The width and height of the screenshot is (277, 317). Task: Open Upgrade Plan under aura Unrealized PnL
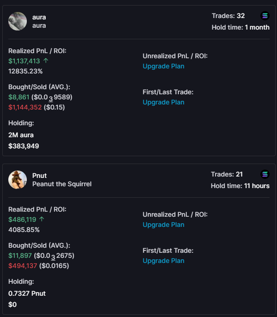click(164, 66)
